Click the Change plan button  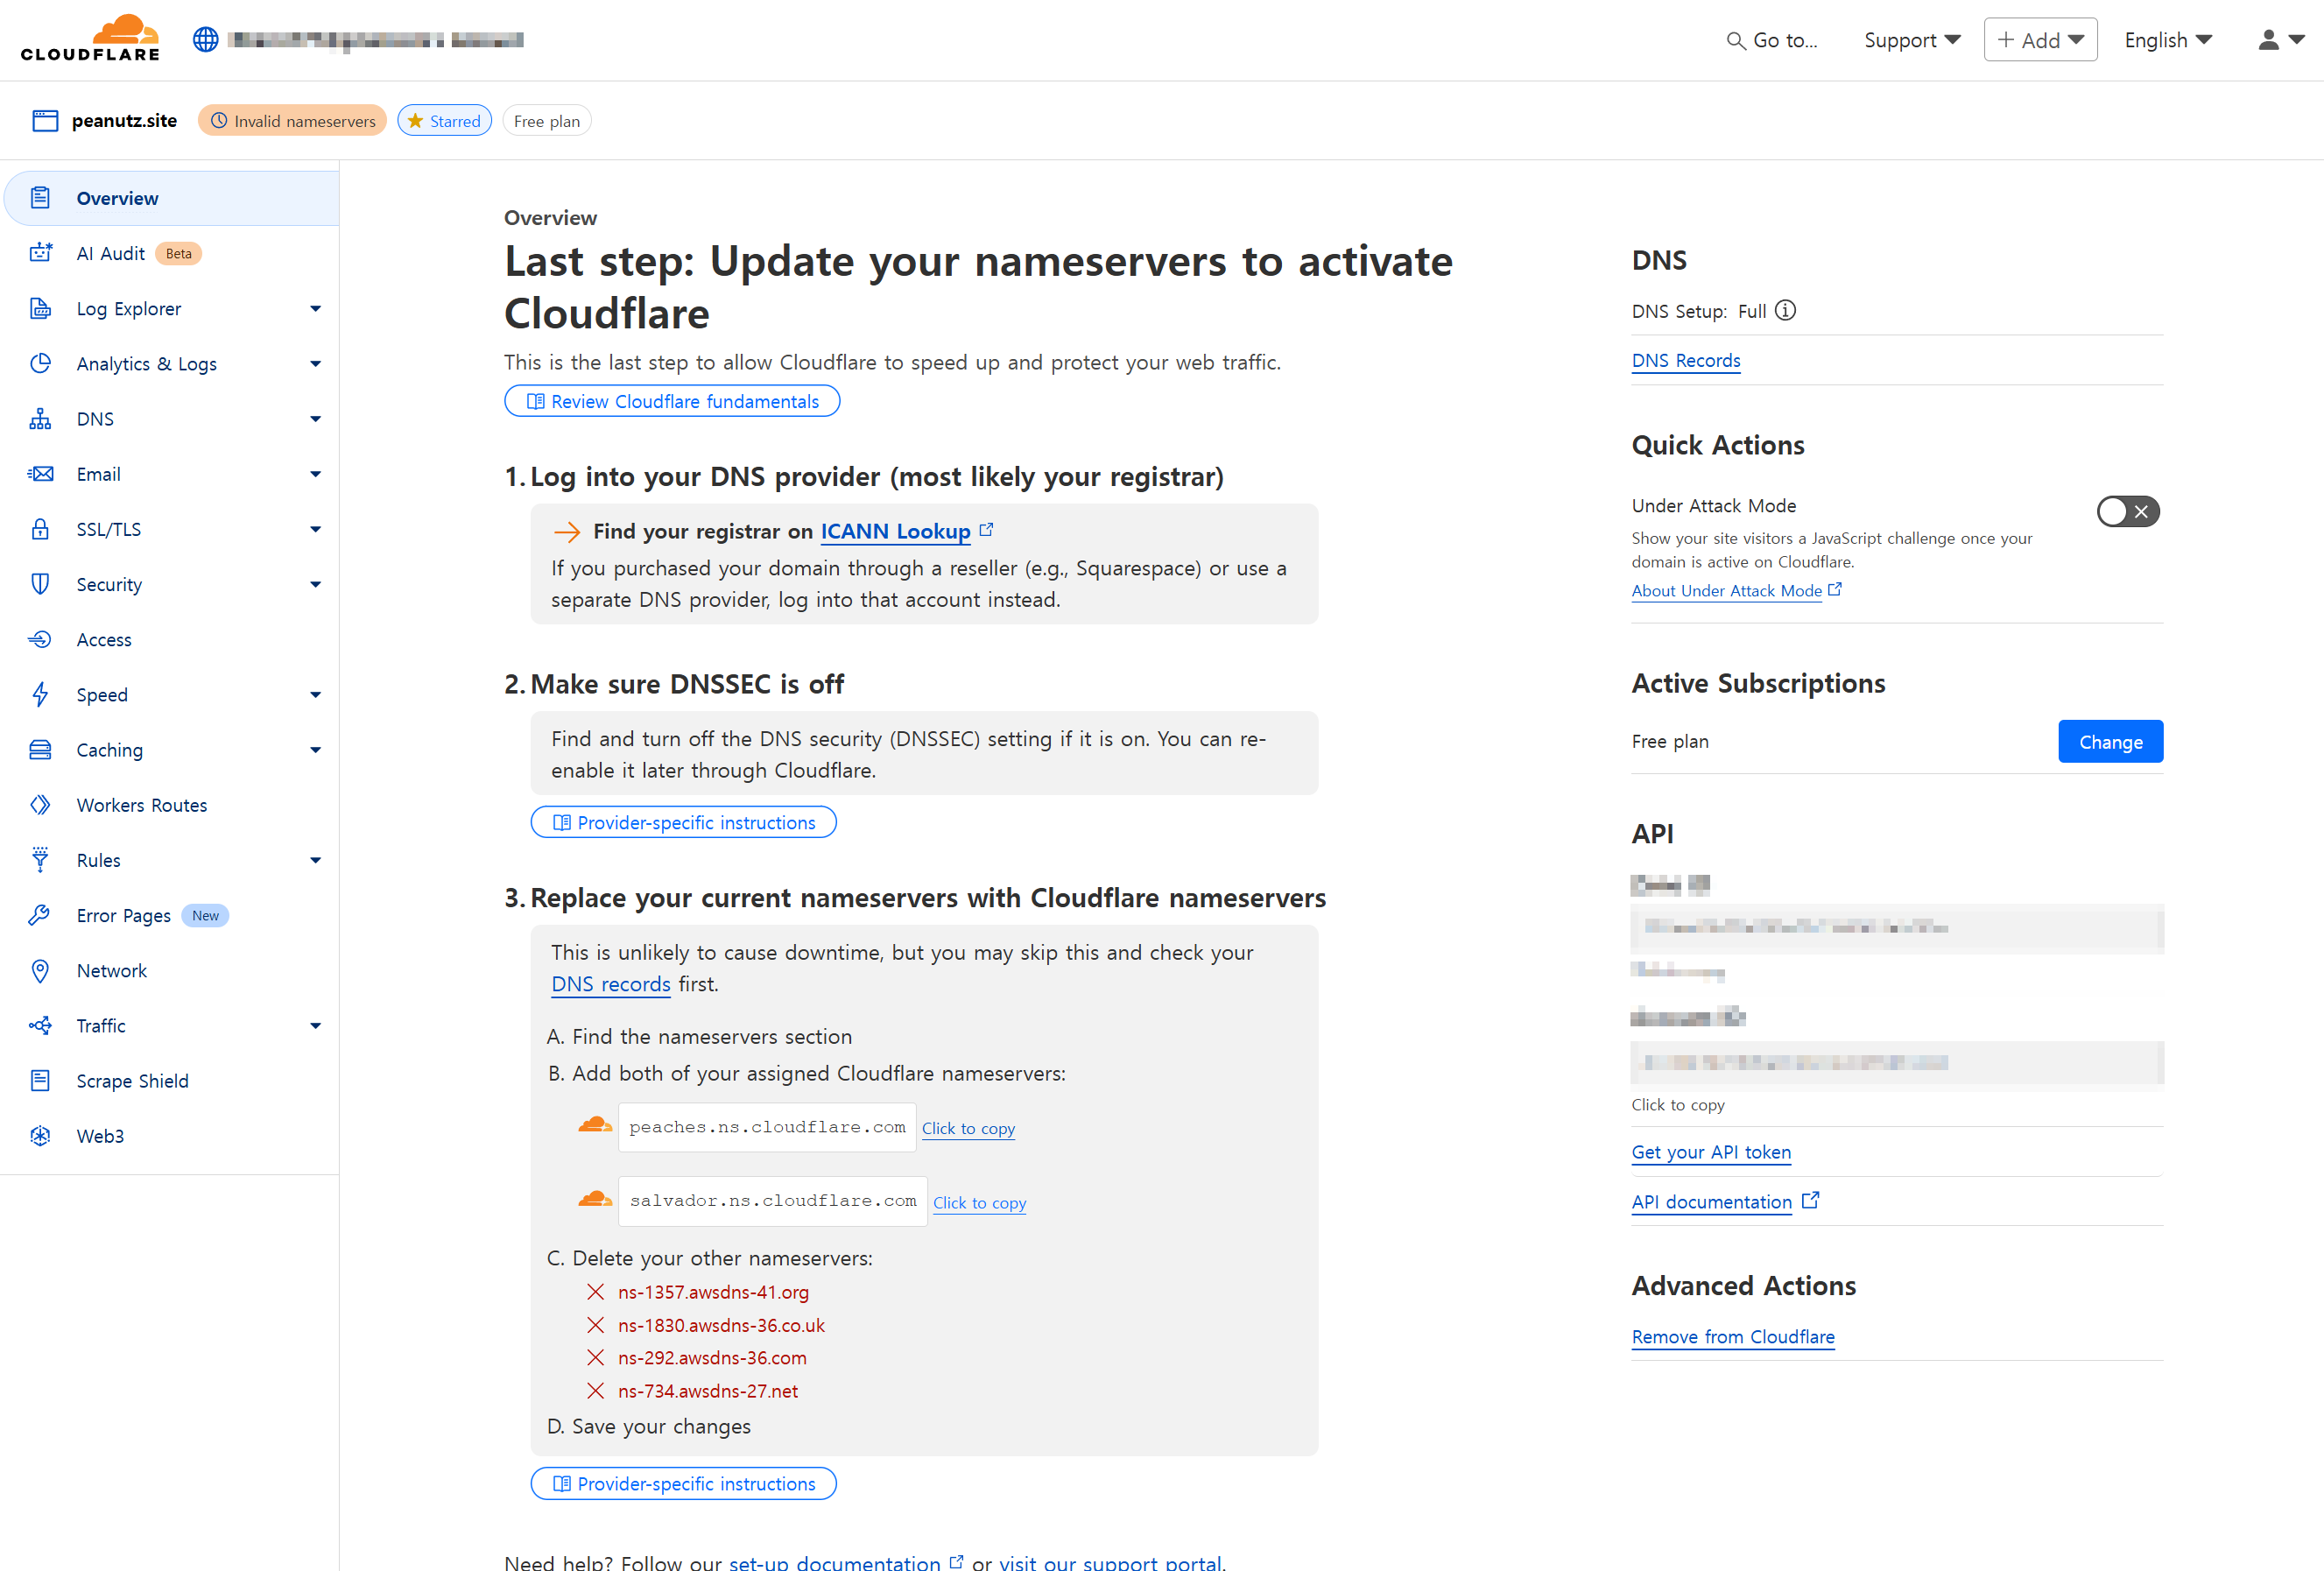point(2109,742)
